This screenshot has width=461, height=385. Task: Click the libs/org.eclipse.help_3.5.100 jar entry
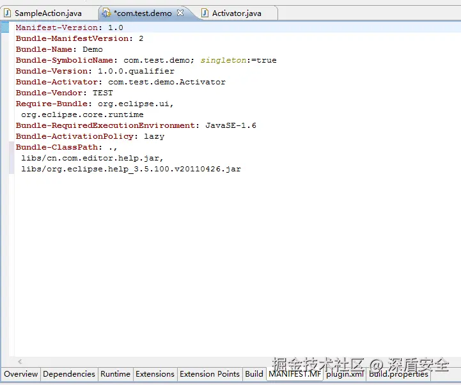coord(131,169)
